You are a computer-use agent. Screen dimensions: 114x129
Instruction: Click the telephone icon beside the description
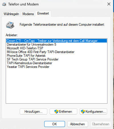pos(10,25)
